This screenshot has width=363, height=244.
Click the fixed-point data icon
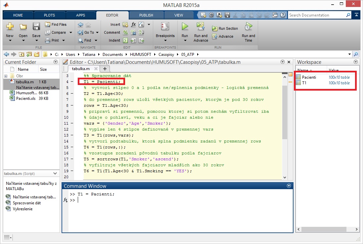[141, 24]
